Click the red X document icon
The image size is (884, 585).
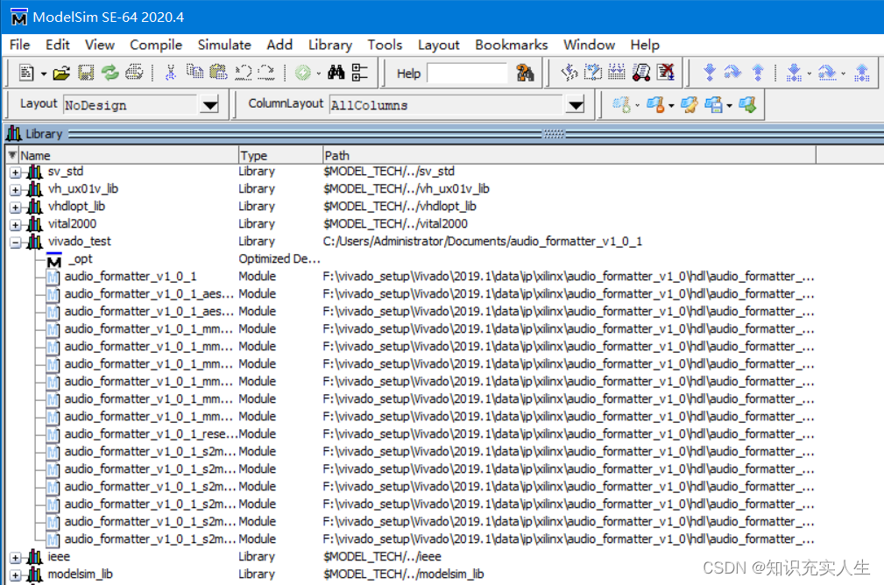click(666, 72)
